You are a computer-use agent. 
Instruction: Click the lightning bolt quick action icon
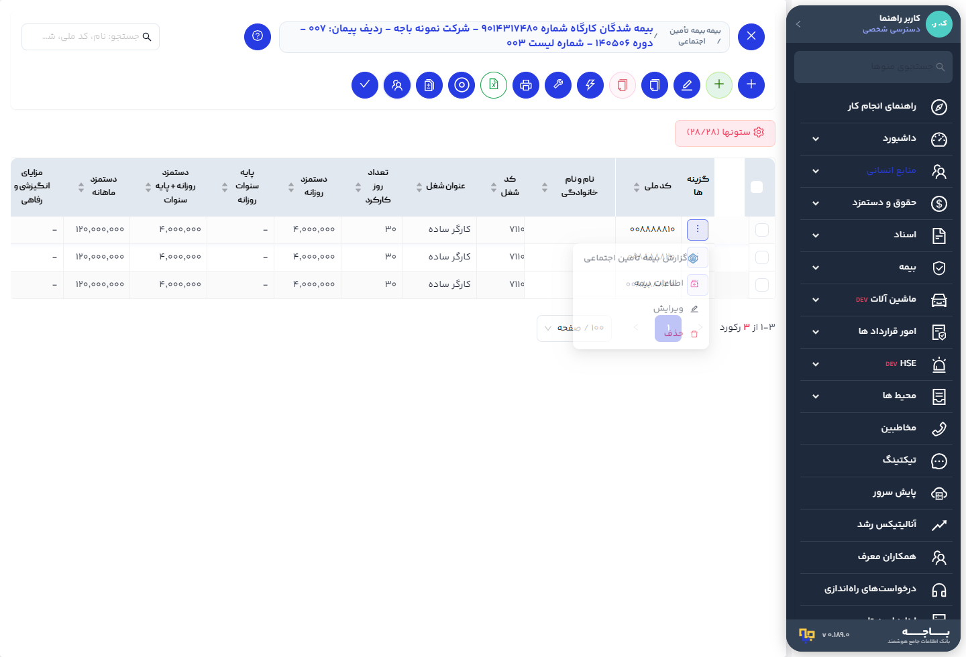click(590, 85)
